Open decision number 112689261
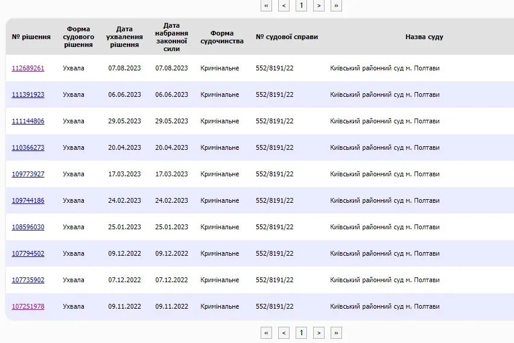 click(28, 68)
